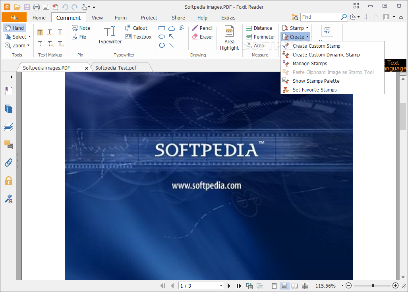
Task: Choose Create Custom Dynamic Stamp entry
Action: coord(332,55)
